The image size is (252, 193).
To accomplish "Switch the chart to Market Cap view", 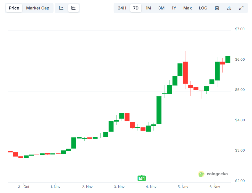I will pos(38,8).
